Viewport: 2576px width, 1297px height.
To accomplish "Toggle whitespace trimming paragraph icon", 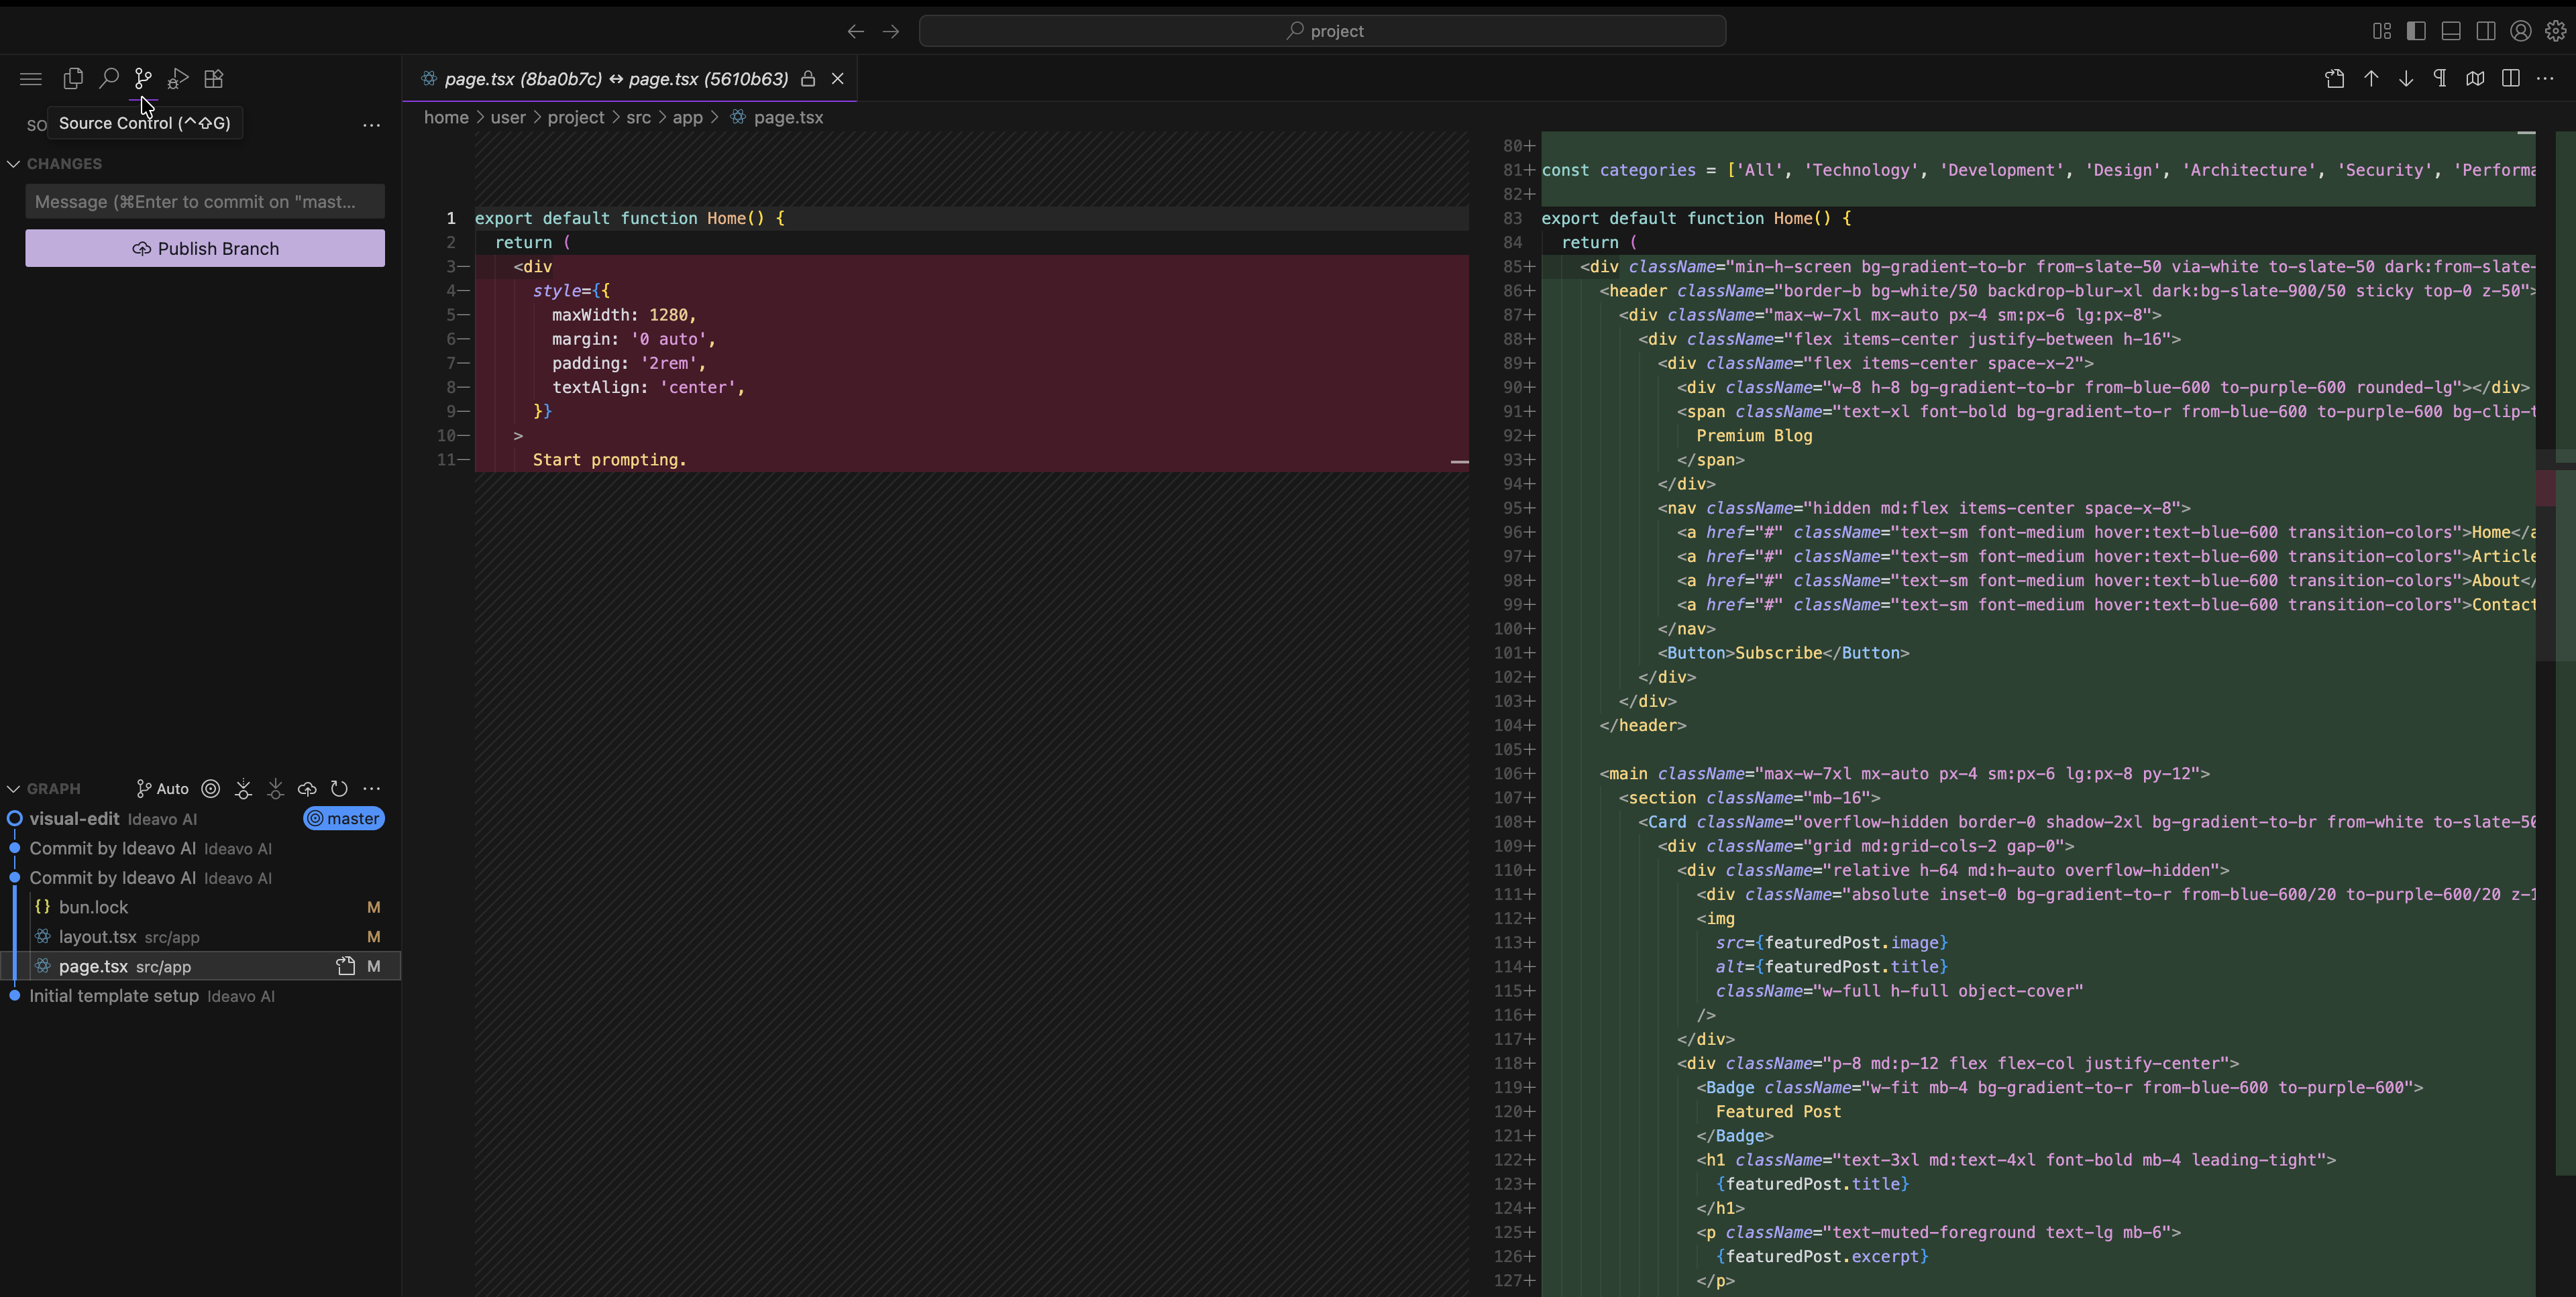I will tap(2440, 78).
